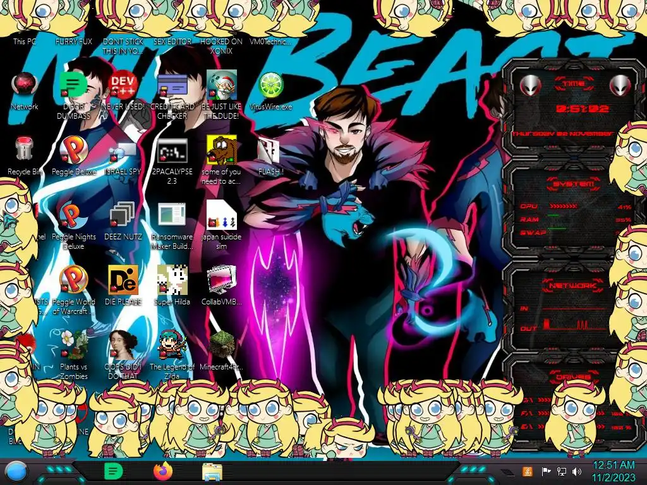Click the RAM usage bar in widget
This screenshot has width=647, height=485.
tap(553, 216)
